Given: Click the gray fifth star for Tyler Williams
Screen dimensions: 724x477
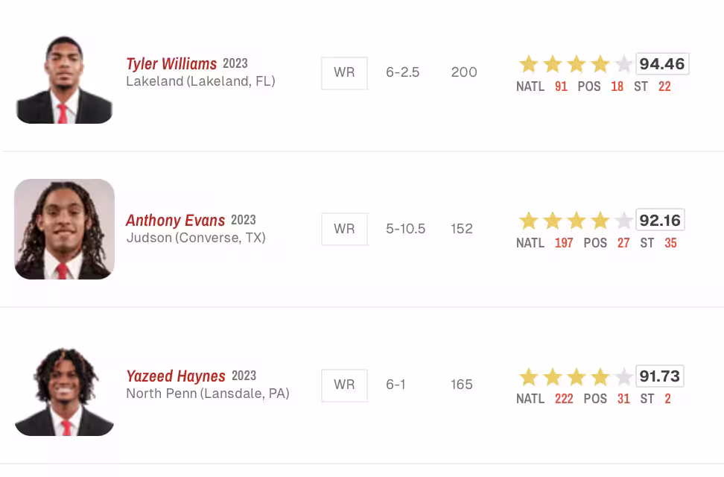Looking at the screenshot, I should point(623,64).
